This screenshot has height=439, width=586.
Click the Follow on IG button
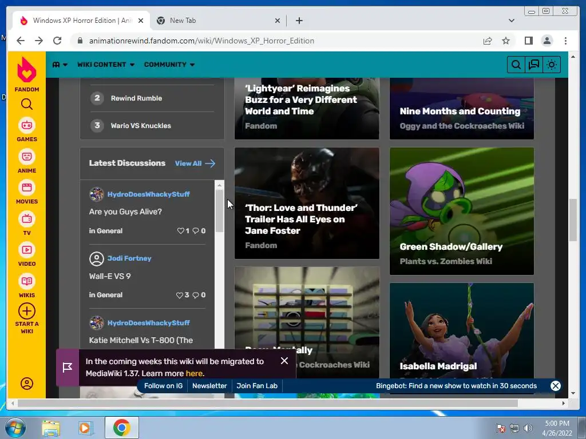coord(163,386)
